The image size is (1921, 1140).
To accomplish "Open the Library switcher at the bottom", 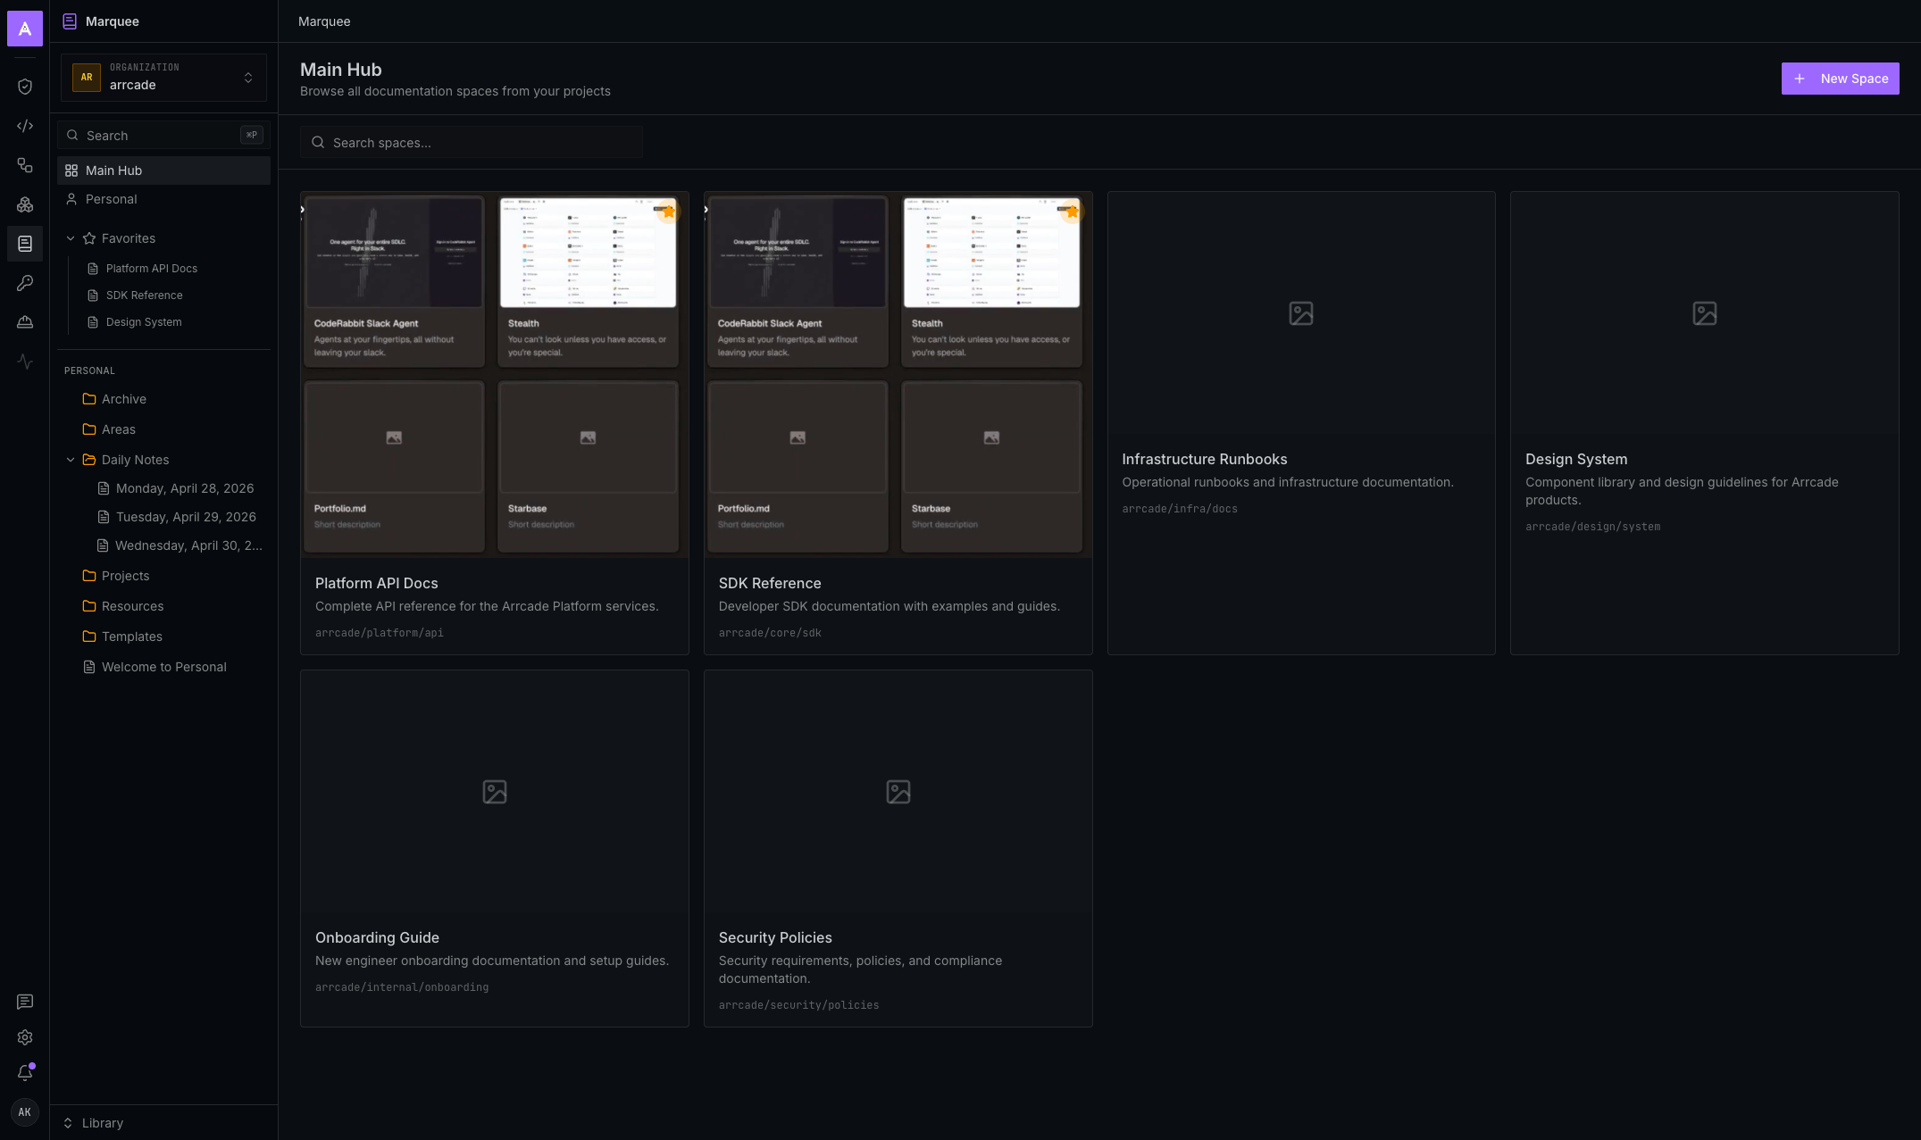I will 163,1123.
